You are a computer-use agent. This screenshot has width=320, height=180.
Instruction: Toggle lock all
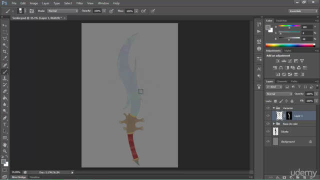pyautogui.click(x=292, y=101)
